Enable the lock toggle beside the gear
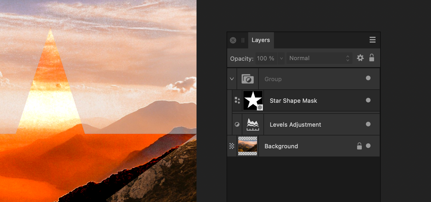Screen dimensions: 431x202 372,58
